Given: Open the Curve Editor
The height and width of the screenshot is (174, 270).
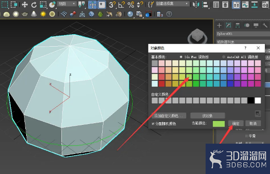Looking at the screenshot, I should coord(245,5).
